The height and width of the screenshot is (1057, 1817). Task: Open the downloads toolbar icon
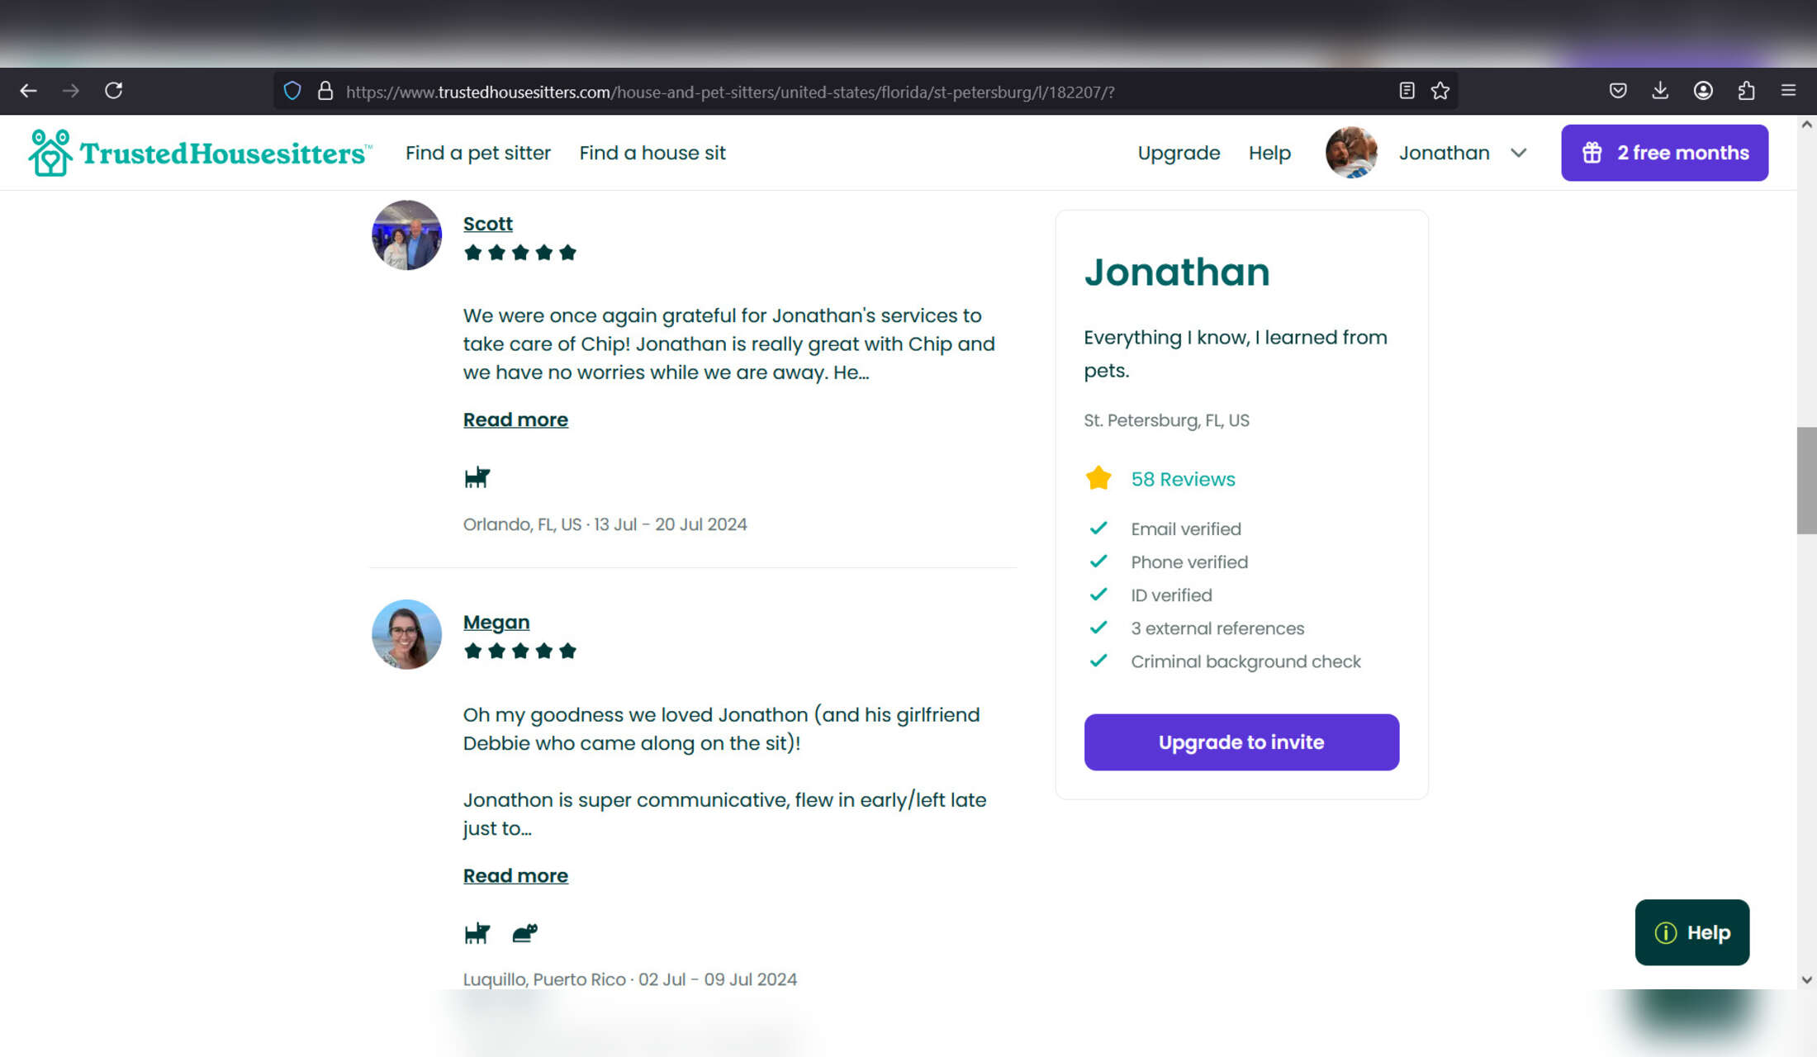pyautogui.click(x=1660, y=91)
